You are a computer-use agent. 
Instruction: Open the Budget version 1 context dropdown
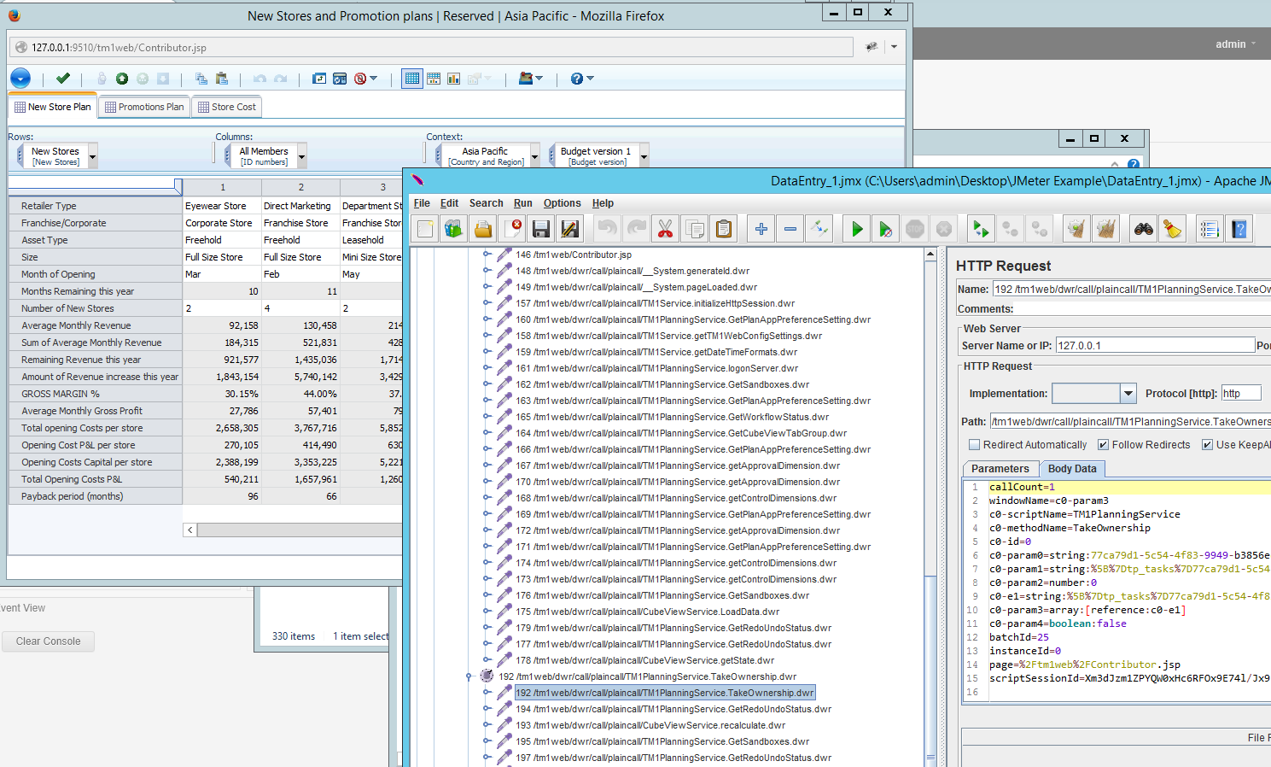[644, 155]
